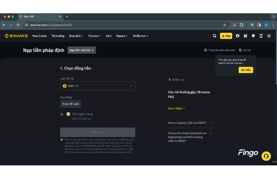Open the browser extensions puzzle icon
277x184 pixels.
coord(242,25)
